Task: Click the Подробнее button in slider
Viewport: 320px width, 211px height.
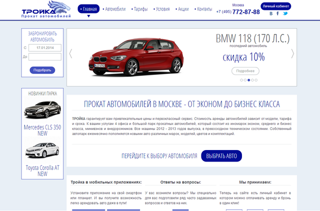Action: point(245,71)
